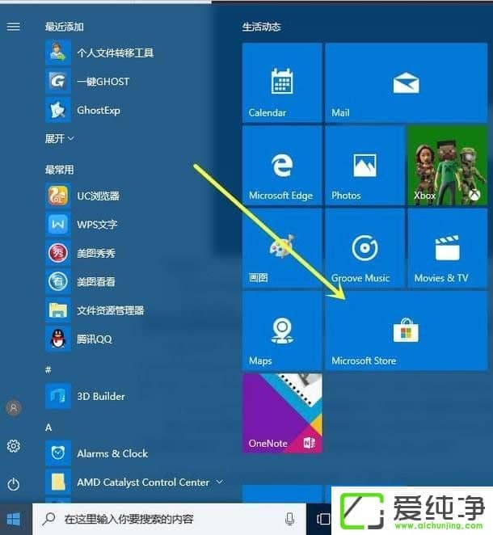The height and width of the screenshot is (535, 493).
Task: Launch Microsoft Edge tile
Action: [x=282, y=166]
